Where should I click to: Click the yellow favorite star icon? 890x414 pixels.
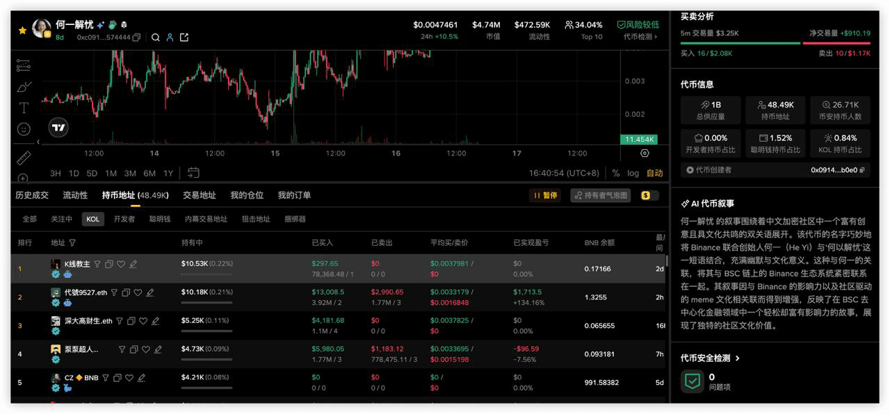point(22,31)
